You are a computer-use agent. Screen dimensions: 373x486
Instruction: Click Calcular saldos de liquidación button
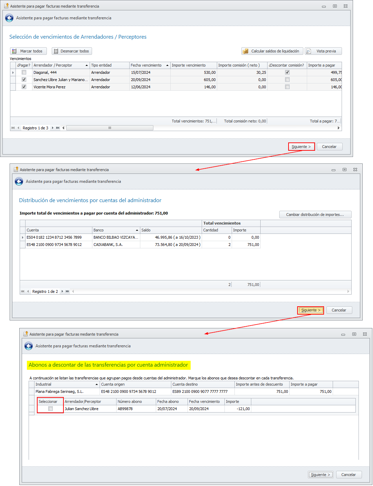tap(272, 51)
